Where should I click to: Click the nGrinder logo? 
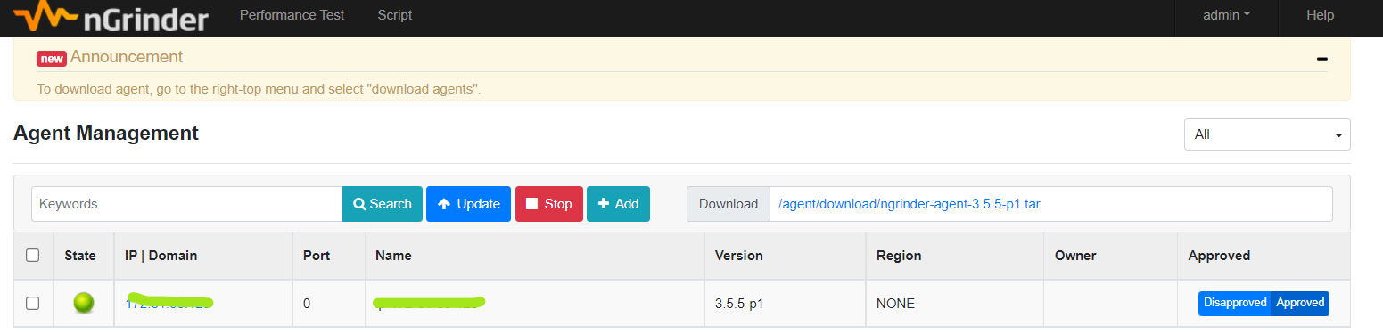(x=111, y=16)
